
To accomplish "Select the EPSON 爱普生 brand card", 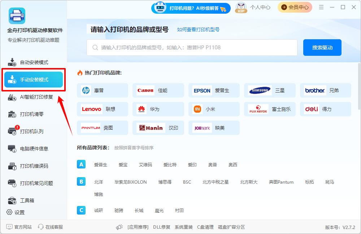I will pyautogui.click(x=214, y=90).
